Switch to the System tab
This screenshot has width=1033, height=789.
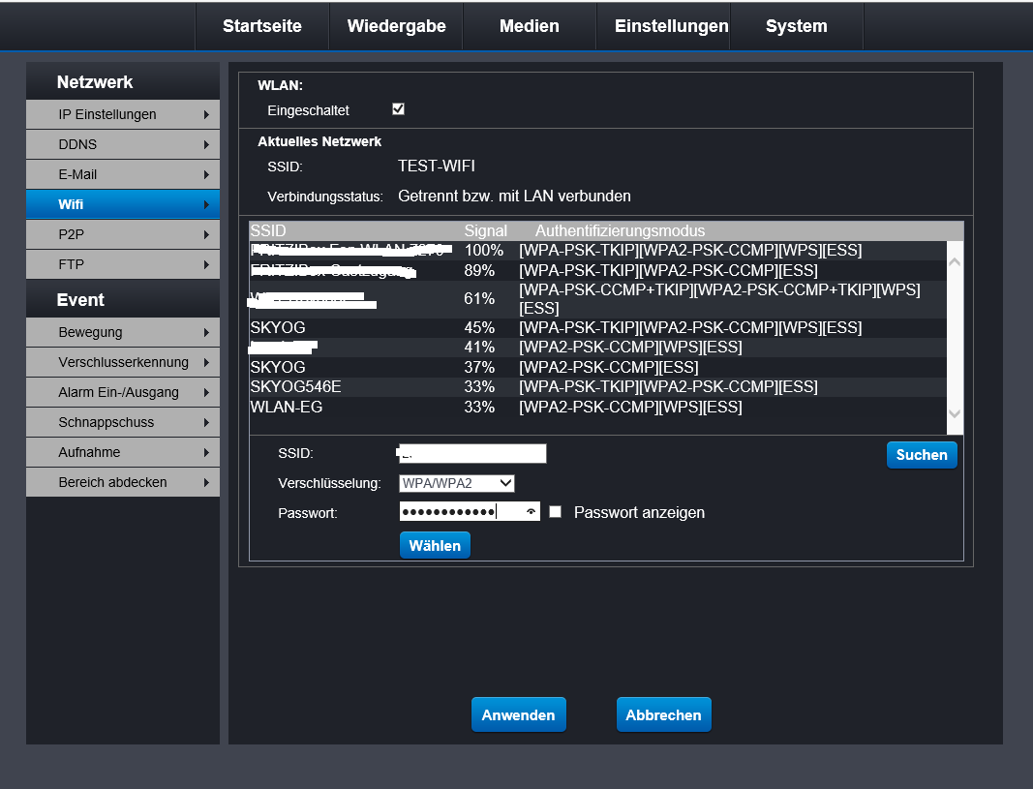pos(796,26)
